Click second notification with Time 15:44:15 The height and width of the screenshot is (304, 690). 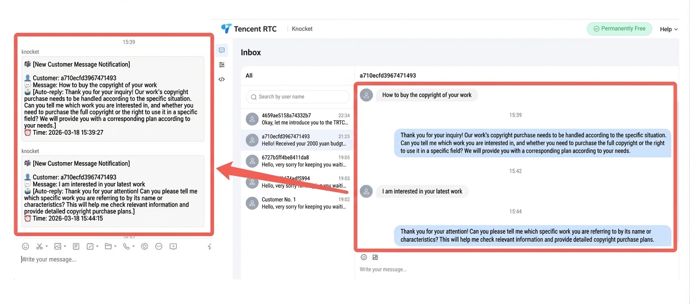(113, 191)
